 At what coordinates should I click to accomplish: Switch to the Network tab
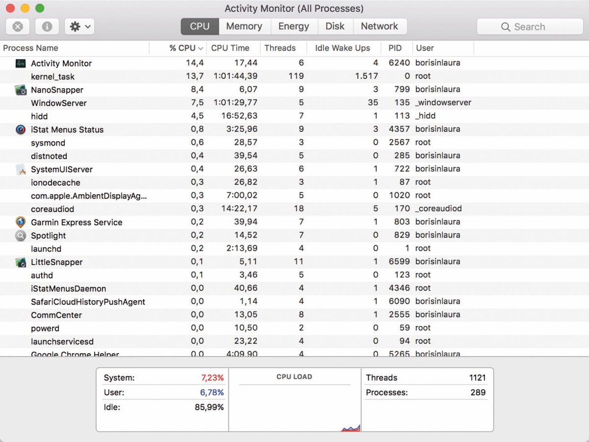click(380, 26)
